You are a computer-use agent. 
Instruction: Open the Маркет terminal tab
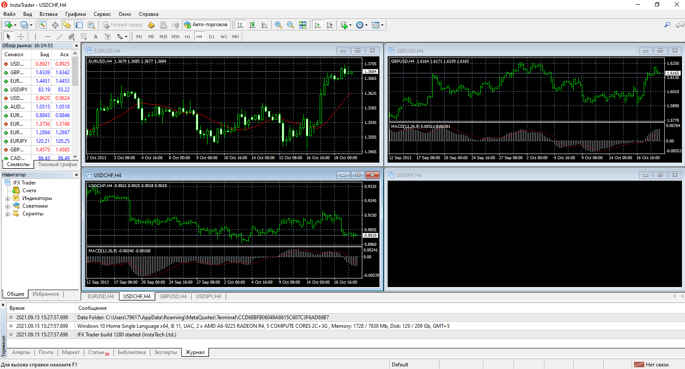click(70, 352)
